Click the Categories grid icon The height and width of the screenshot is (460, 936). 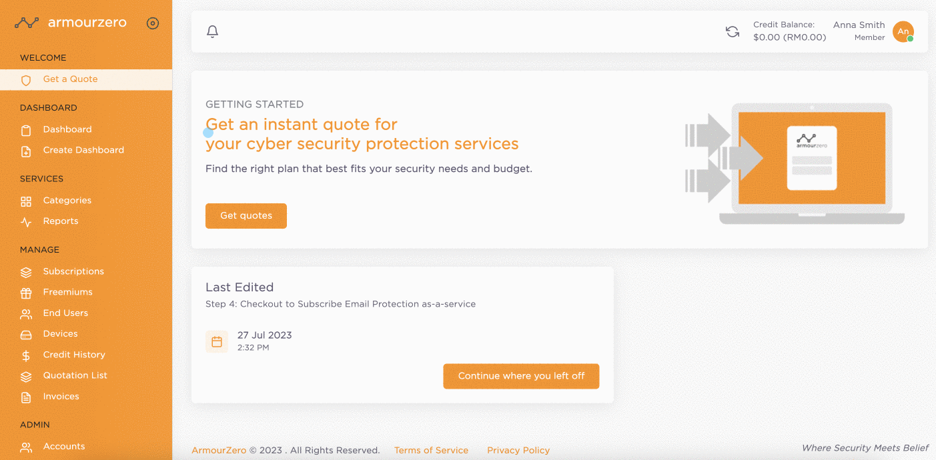(26, 201)
